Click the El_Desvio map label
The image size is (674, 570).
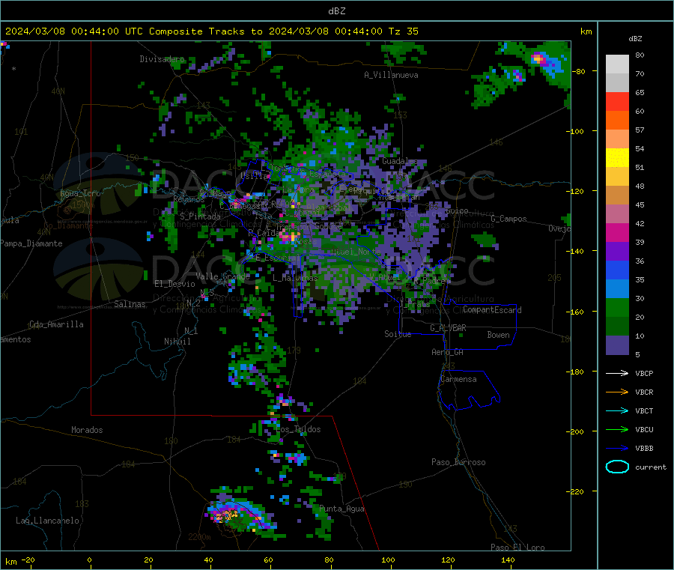(174, 284)
